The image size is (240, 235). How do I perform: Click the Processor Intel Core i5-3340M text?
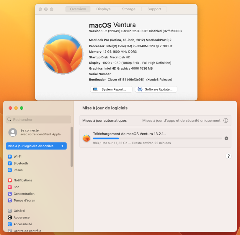coord(131,46)
